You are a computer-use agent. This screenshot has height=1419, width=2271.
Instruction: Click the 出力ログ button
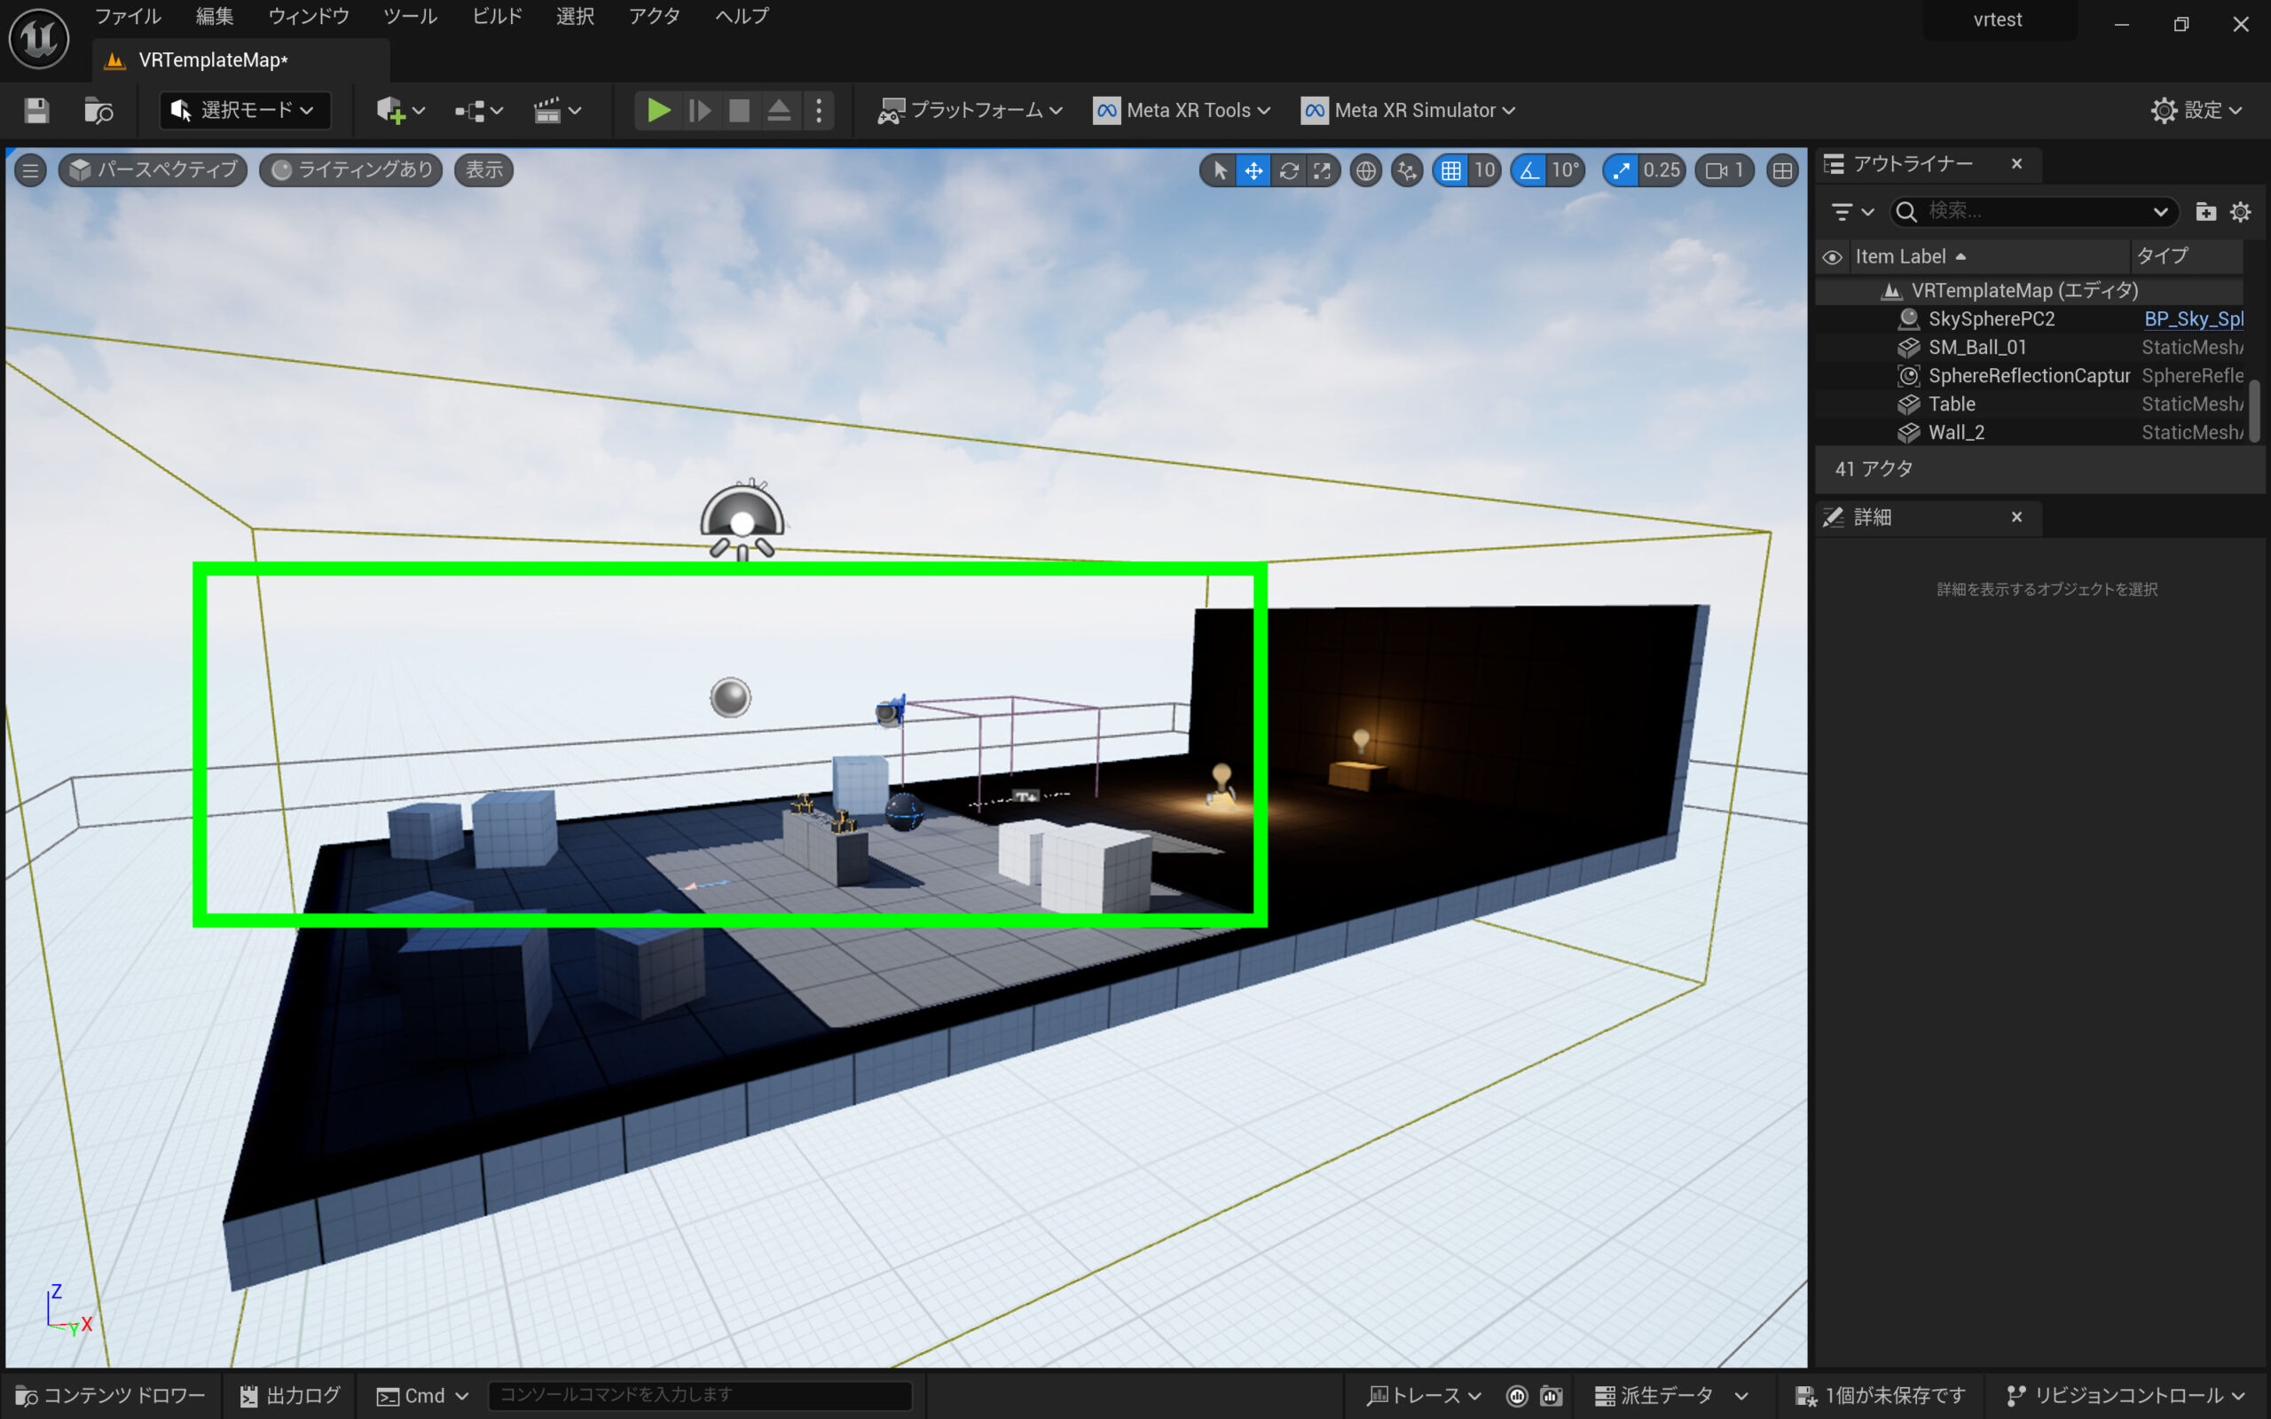pos(290,1396)
